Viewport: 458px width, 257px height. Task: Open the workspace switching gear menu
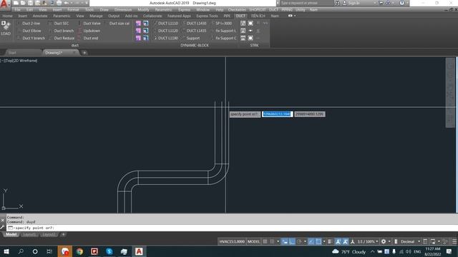384,241
